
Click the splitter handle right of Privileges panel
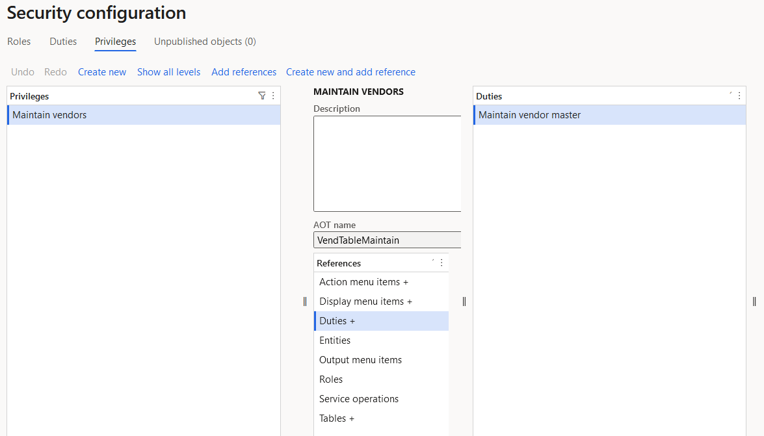coord(305,301)
